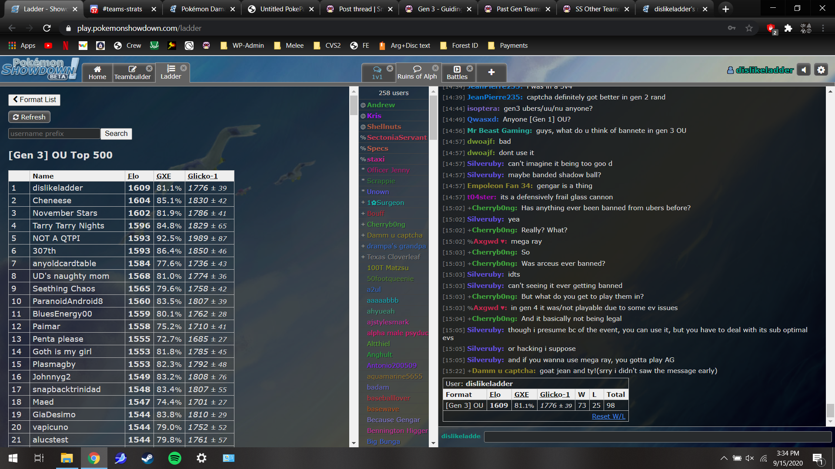Click the ladder Search button

116,134
